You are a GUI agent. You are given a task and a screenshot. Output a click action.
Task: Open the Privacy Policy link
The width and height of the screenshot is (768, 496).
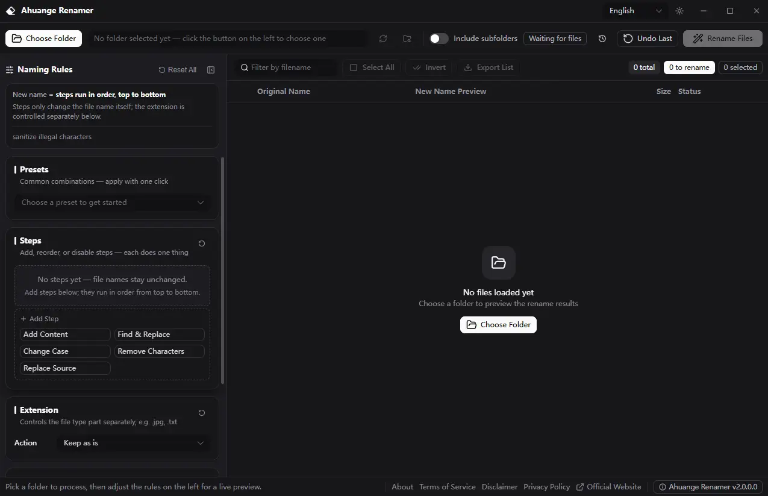[x=547, y=487]
